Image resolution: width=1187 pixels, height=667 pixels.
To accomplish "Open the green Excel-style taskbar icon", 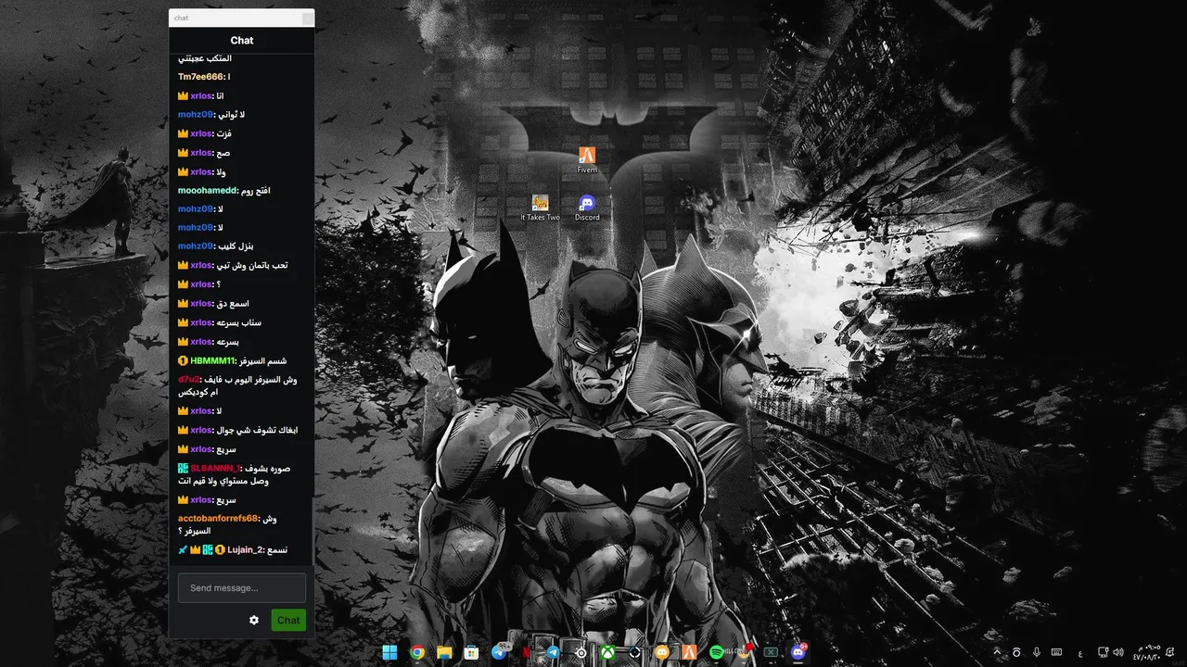I will tap(771, 652).
